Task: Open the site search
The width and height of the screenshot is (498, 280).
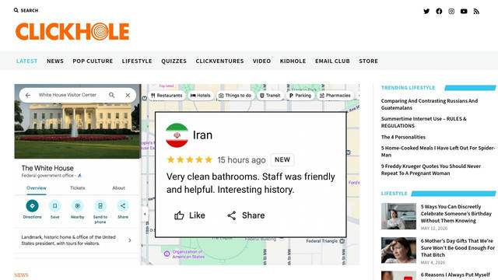Action: pyautogui.click(x=26, y=10)
